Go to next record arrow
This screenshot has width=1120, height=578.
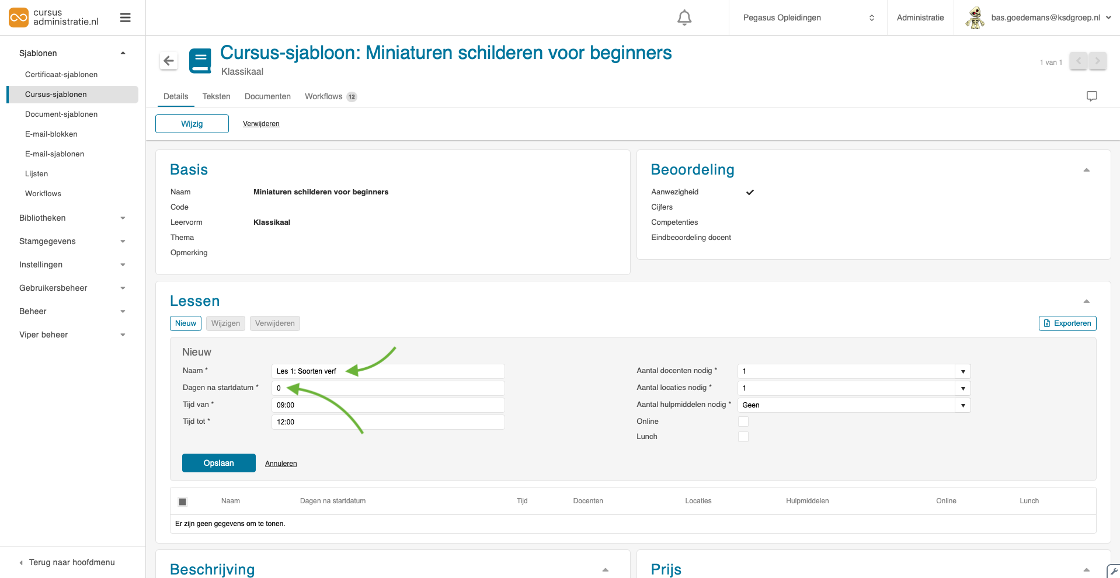pyautogui.click(x=1097, y=61)
